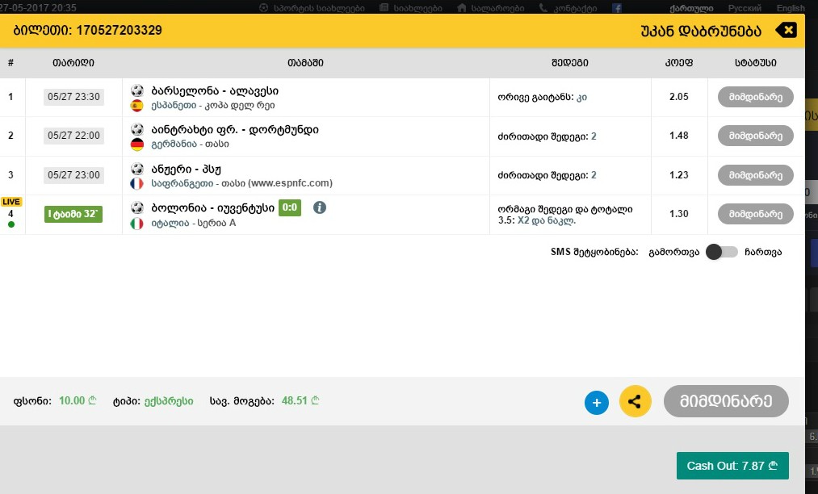Click the large მიმდინარე status button
This screenshot has height=494, width=818.
point(726,401)
